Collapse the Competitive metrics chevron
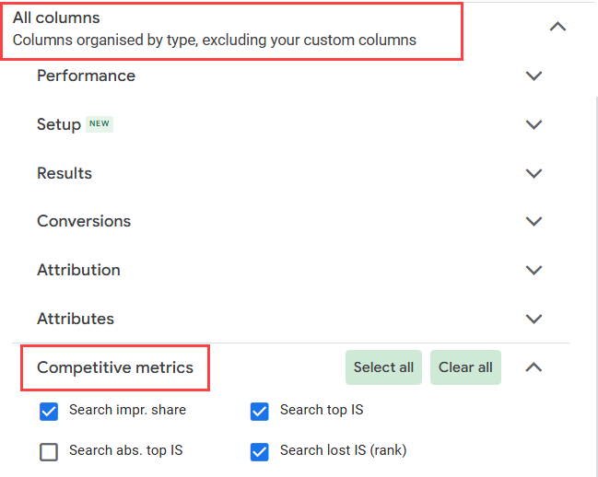The width and height of the screenshot is (598, 477). pyautogui.click(x=534, y=367)
